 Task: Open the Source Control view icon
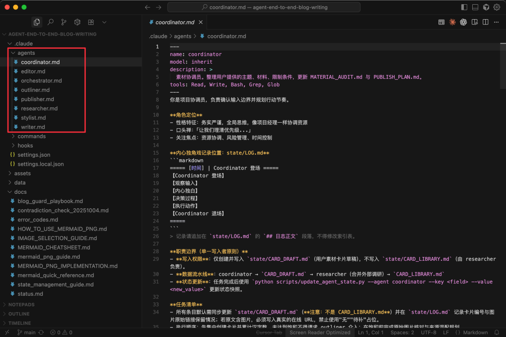(64, 22)
